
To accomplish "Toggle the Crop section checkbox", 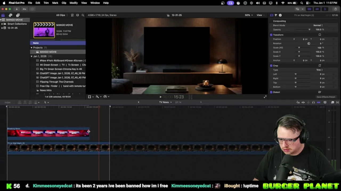I will click(x=271, y=66).
